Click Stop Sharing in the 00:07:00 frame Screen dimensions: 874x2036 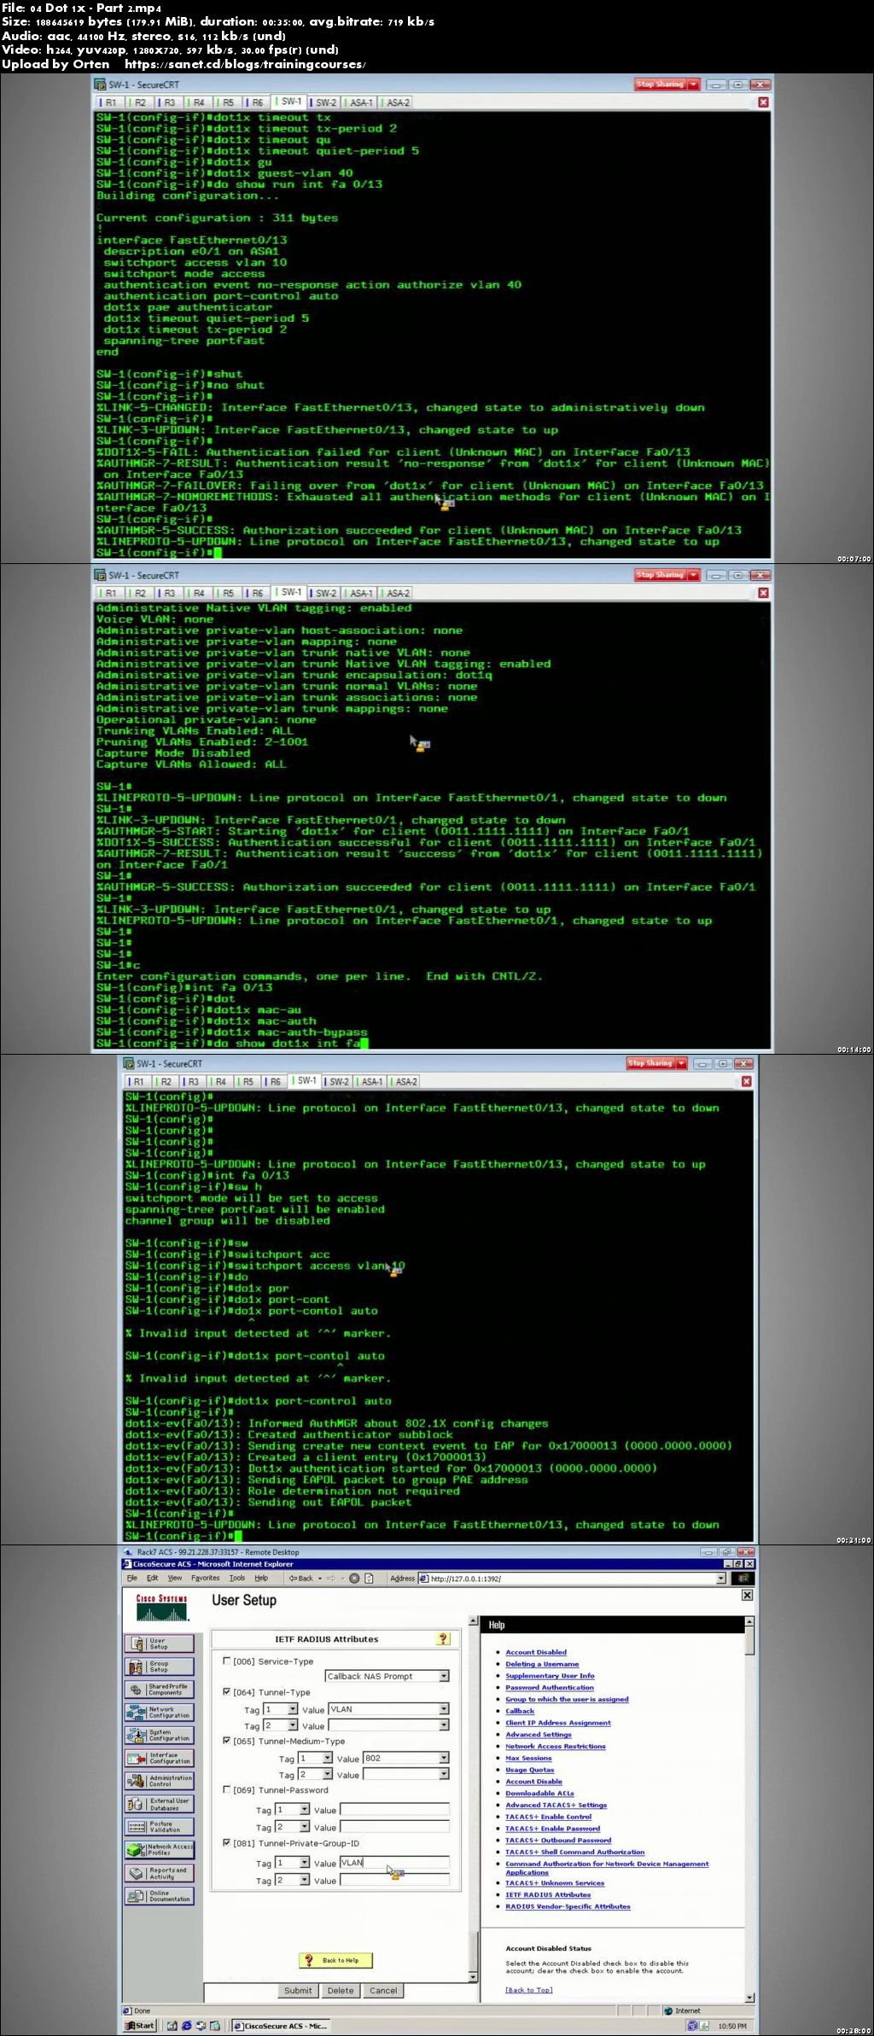(660, 84)
